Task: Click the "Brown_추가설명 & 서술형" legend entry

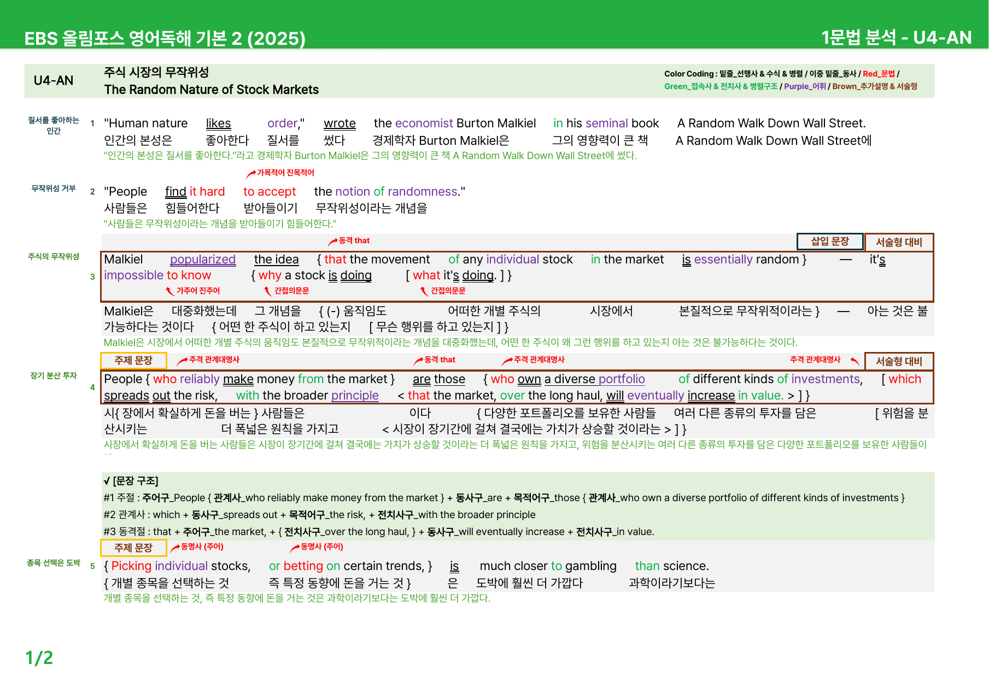Action: (875, 86)
